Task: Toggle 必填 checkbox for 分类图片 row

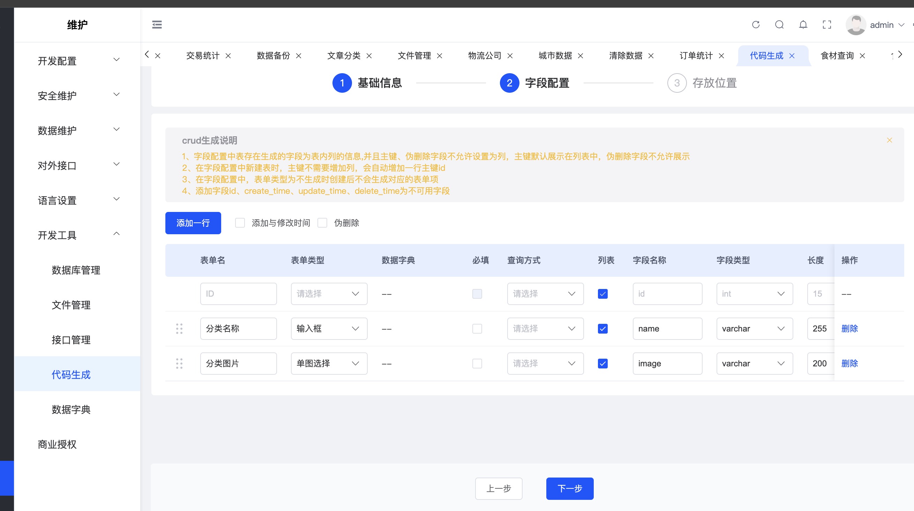Action: pos(477,364)
